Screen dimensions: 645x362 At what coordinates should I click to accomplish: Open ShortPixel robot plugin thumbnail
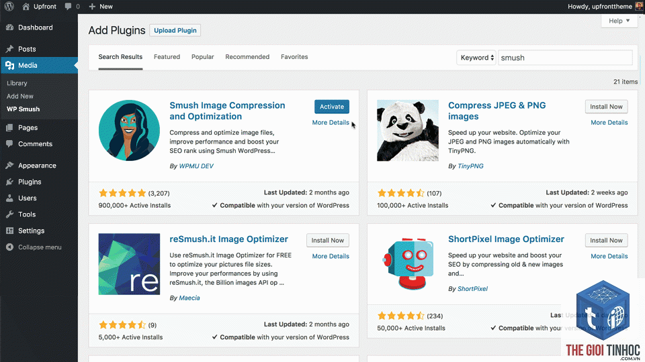coord(408,264)
